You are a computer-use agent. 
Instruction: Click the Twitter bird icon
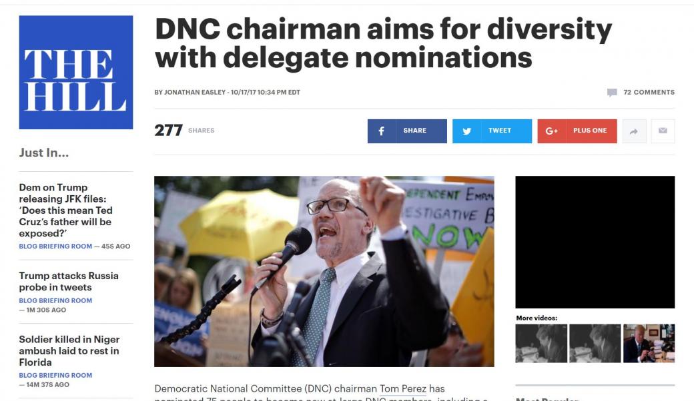tap(466, 131)
